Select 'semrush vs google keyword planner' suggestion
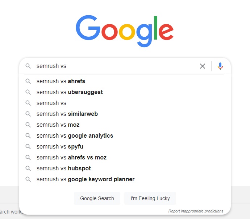250x219 pixels. tap(125, 179)
